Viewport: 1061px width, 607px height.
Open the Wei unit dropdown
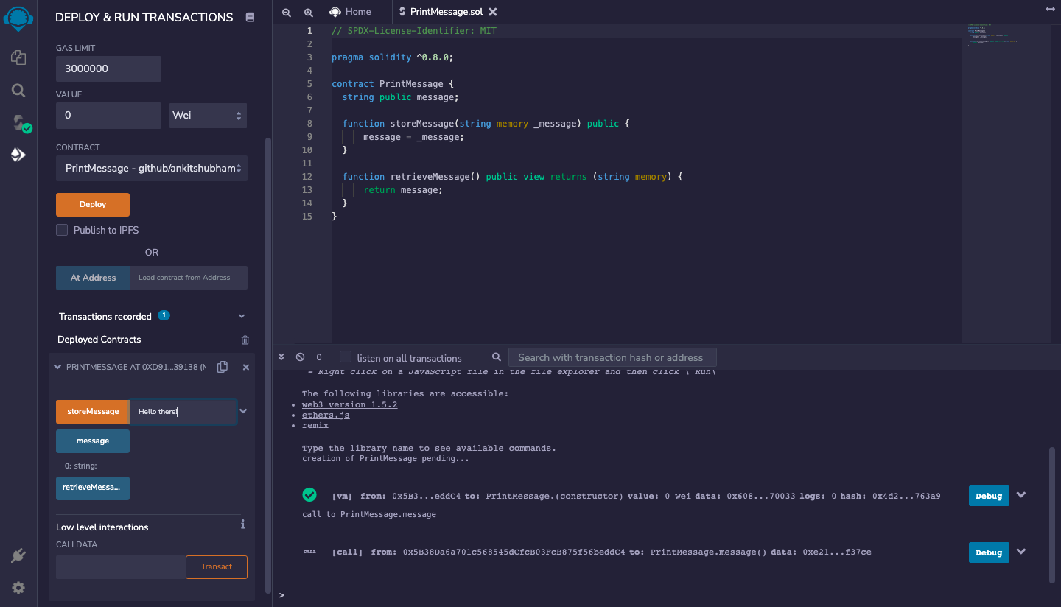[x=208, y=115]
